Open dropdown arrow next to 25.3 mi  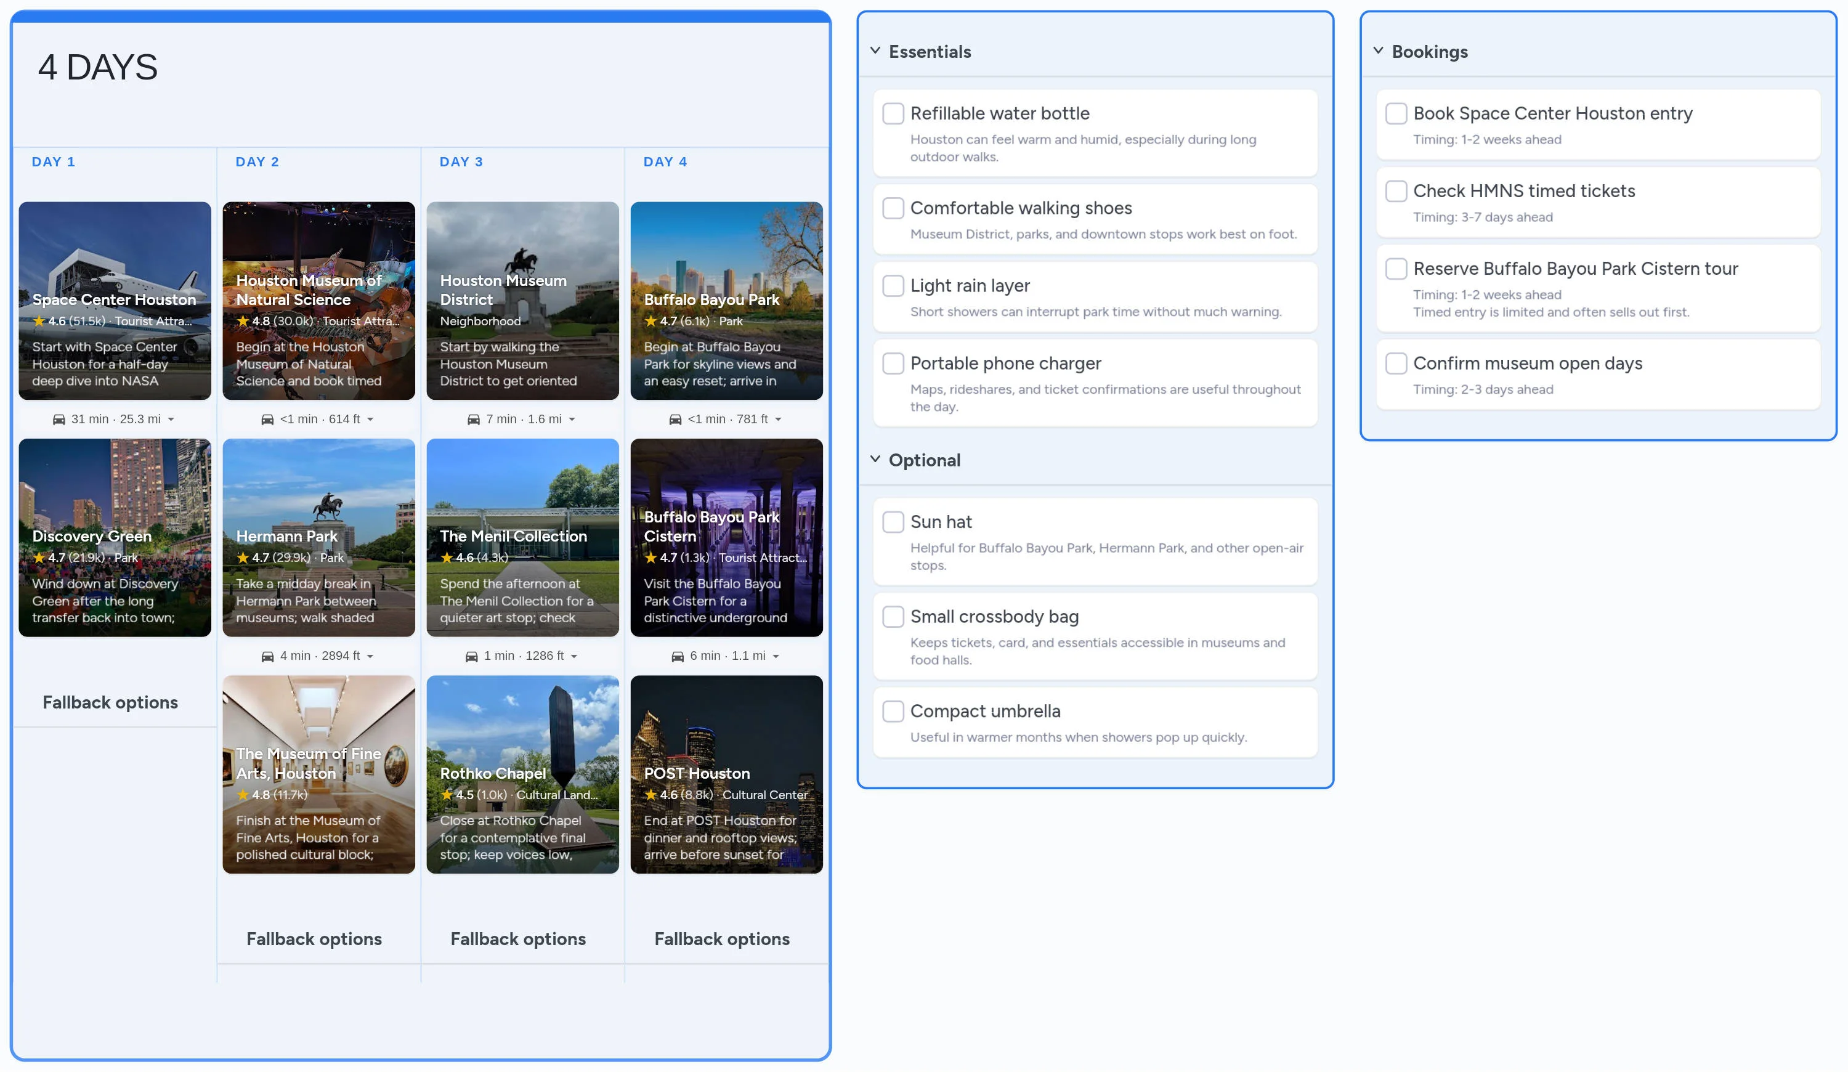tap(171, 420)
